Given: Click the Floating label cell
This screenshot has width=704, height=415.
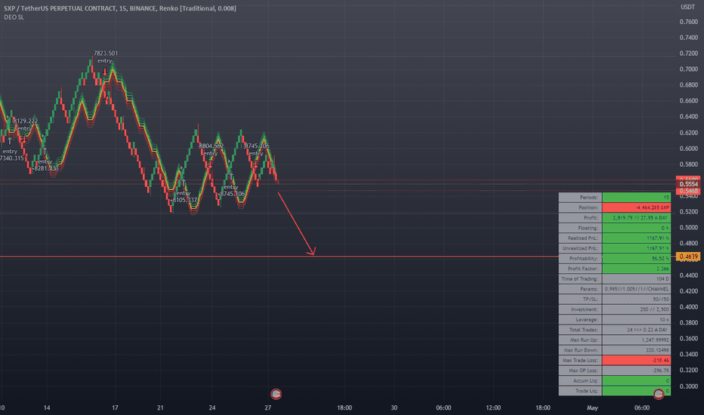Looking at the screenshot, I should (580, 228).
